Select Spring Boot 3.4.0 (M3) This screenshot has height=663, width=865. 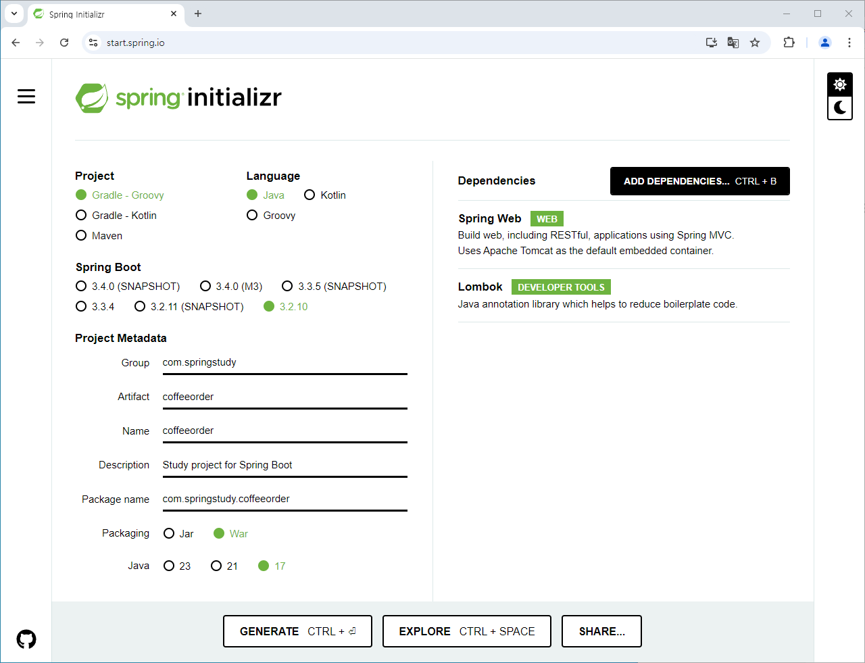coord(231,287)
